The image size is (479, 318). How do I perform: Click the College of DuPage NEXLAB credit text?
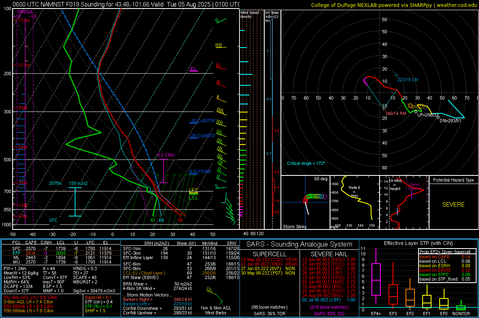point(394,5)
